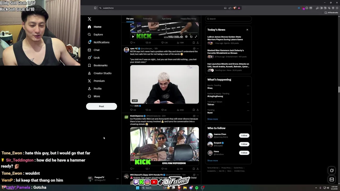Reply to ryan's post
The image size is (340, 191).
[133, 110]
